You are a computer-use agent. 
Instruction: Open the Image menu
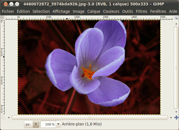tap(79, 11)
